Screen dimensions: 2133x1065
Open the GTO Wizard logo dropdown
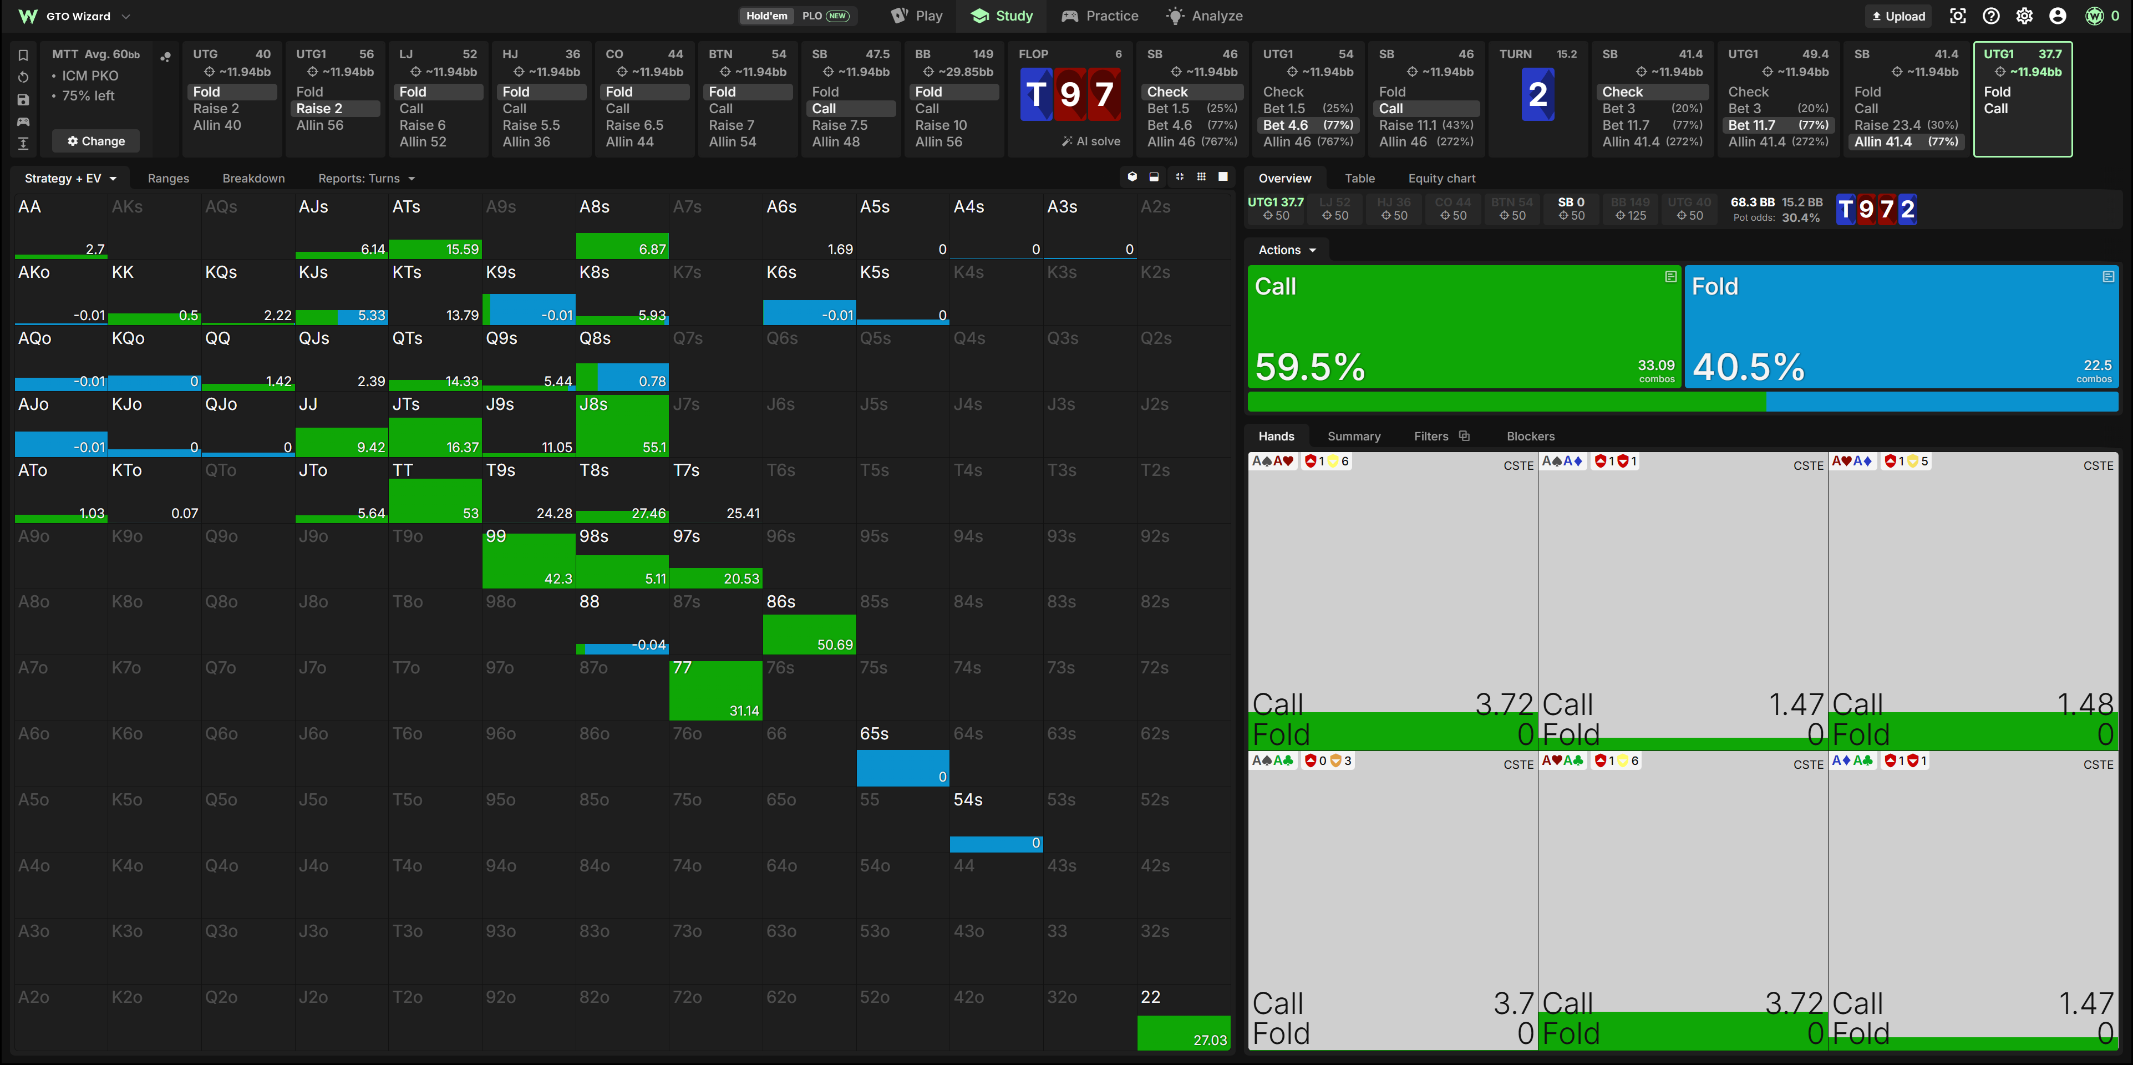[x=75, y=16]
